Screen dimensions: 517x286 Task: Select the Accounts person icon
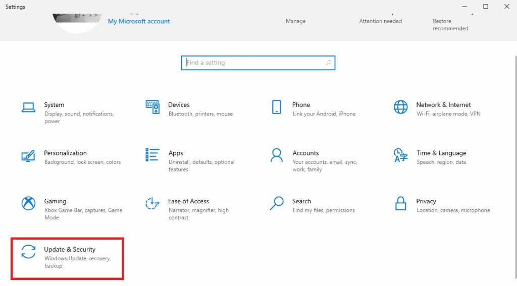(x=277, y=155)
